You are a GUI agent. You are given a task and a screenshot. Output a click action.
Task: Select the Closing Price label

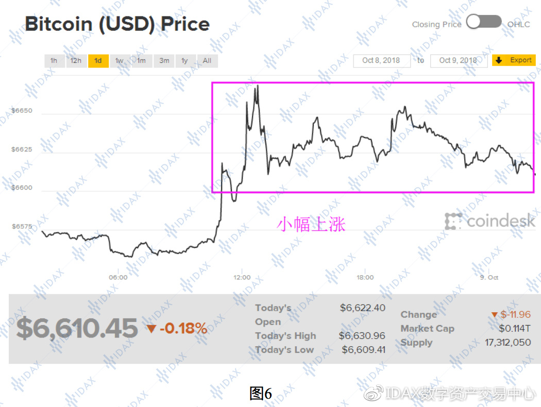point(436,25)
